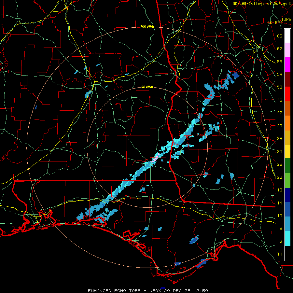The height and width of the screenshot is (293, 293).
Task: Click the '62' value on the scale
Action: tap(280, 49)
